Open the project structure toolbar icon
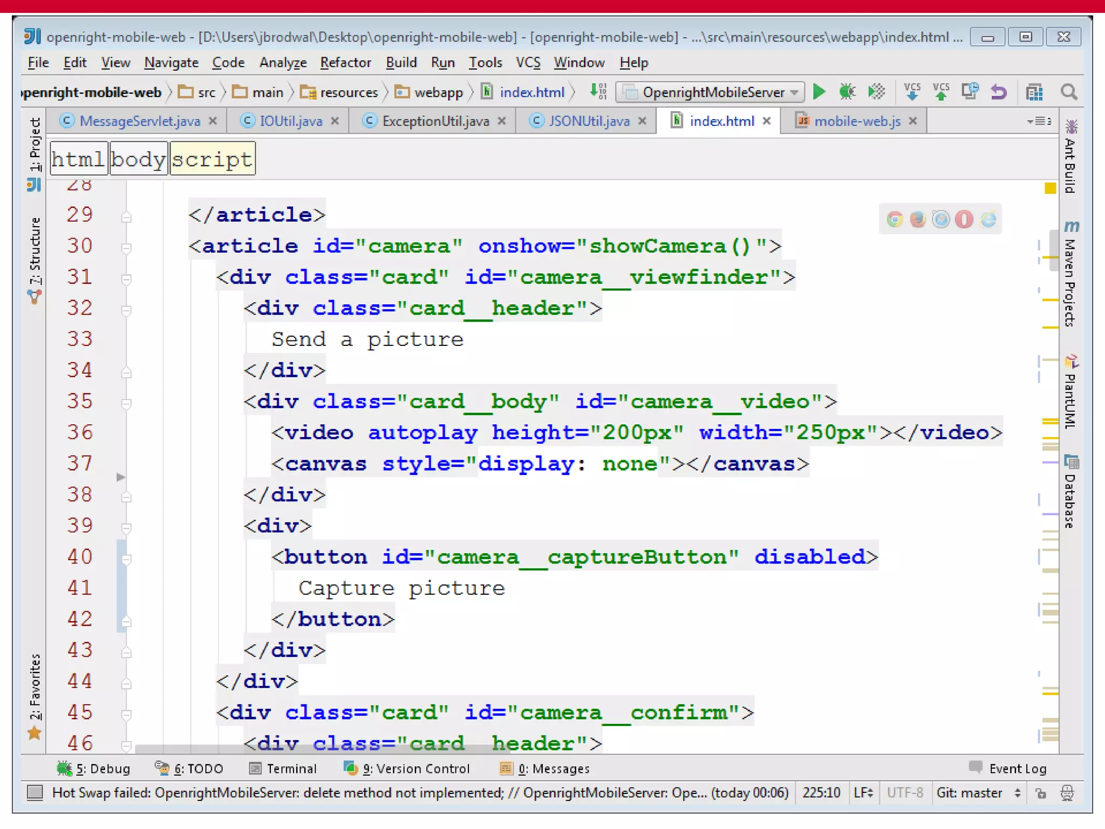The height and width of the screenshot is (829, 1105). point(1034,92)
